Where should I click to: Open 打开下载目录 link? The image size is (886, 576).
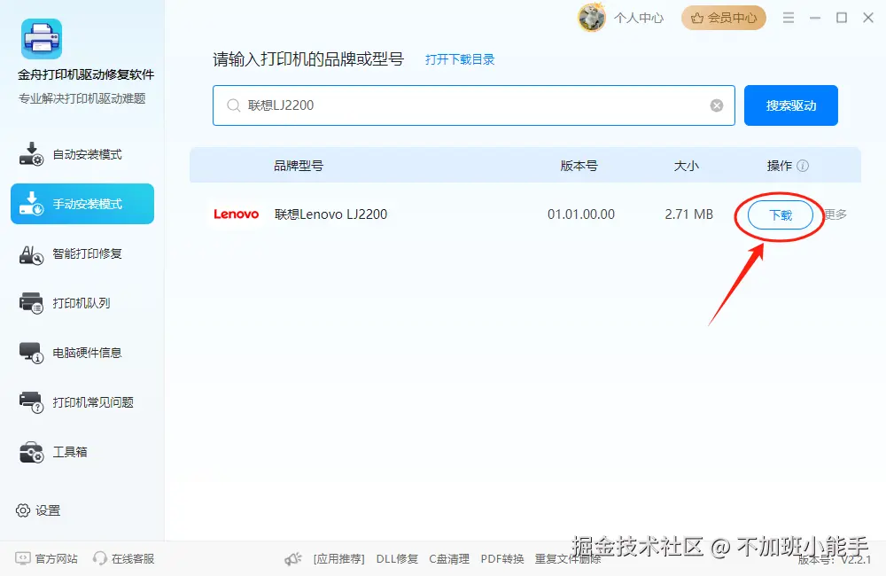coord(459,59)
